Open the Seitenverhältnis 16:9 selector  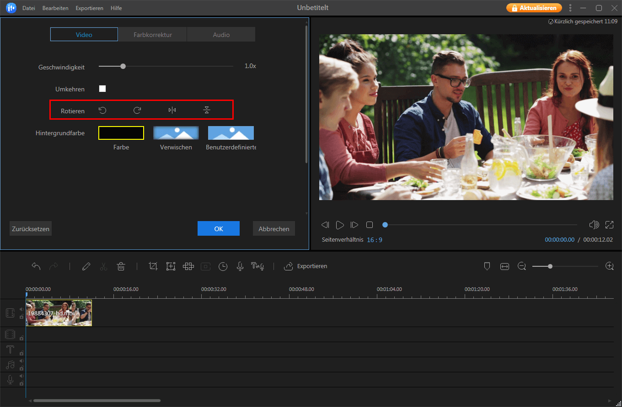(x=375, y=239)
